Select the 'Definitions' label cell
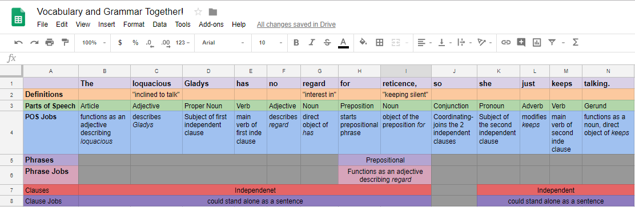Viewport: 635px width, 207px height. point(51,95)
